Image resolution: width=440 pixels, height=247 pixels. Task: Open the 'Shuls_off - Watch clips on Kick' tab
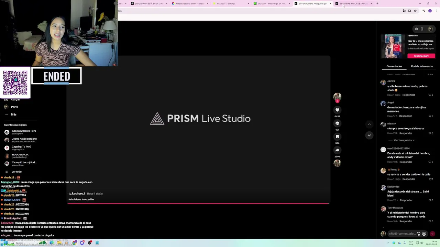pyautogui.click(x=271, y=3)
